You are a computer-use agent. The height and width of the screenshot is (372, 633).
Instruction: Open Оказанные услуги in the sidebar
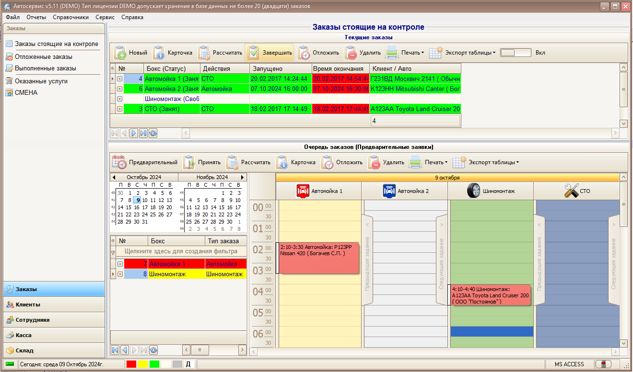click(41, 81)
